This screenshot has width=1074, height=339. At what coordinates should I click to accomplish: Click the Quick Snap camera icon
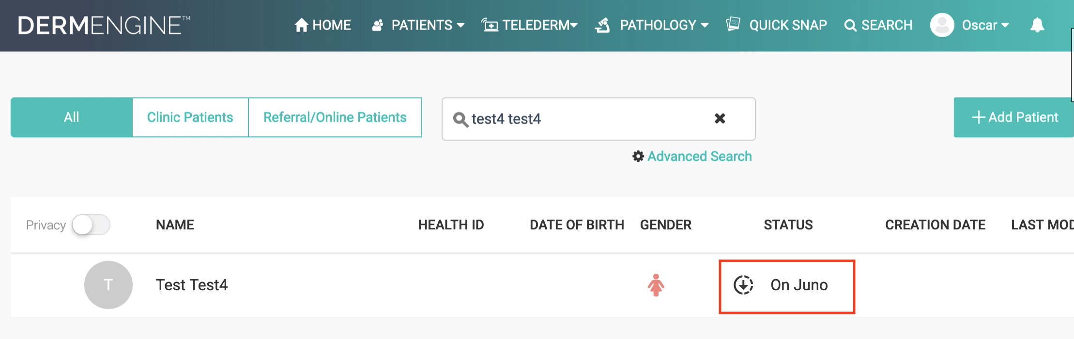pos(733,24)
